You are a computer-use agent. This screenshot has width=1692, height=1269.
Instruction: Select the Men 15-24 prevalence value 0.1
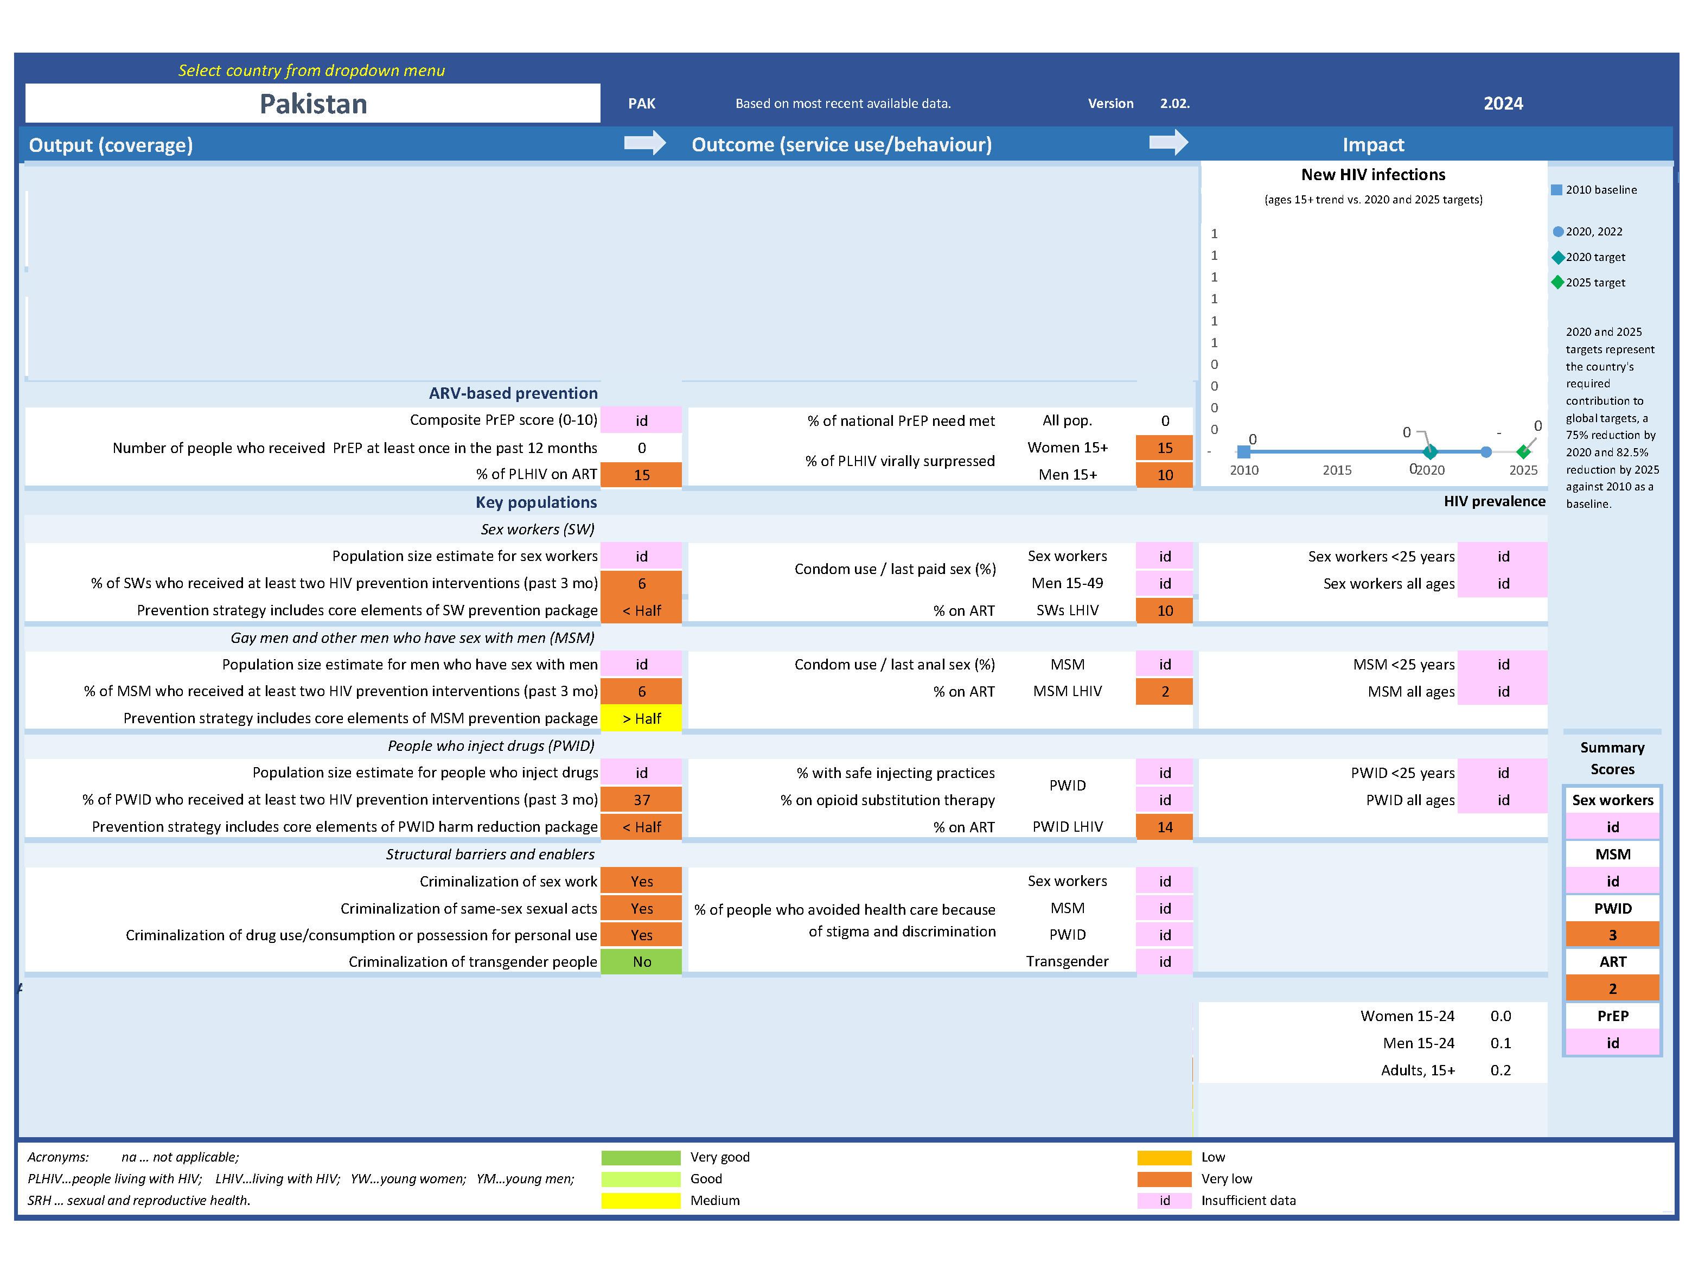(x=1501, y=1043)
